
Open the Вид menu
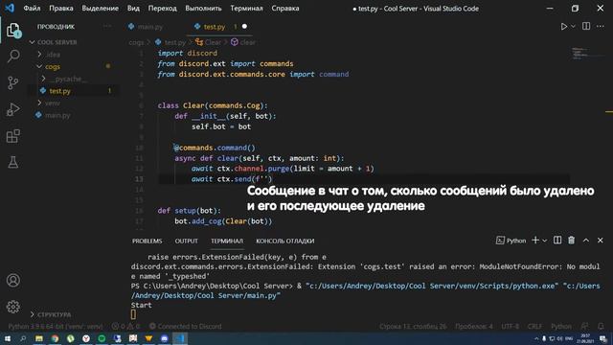click(133, 9)
